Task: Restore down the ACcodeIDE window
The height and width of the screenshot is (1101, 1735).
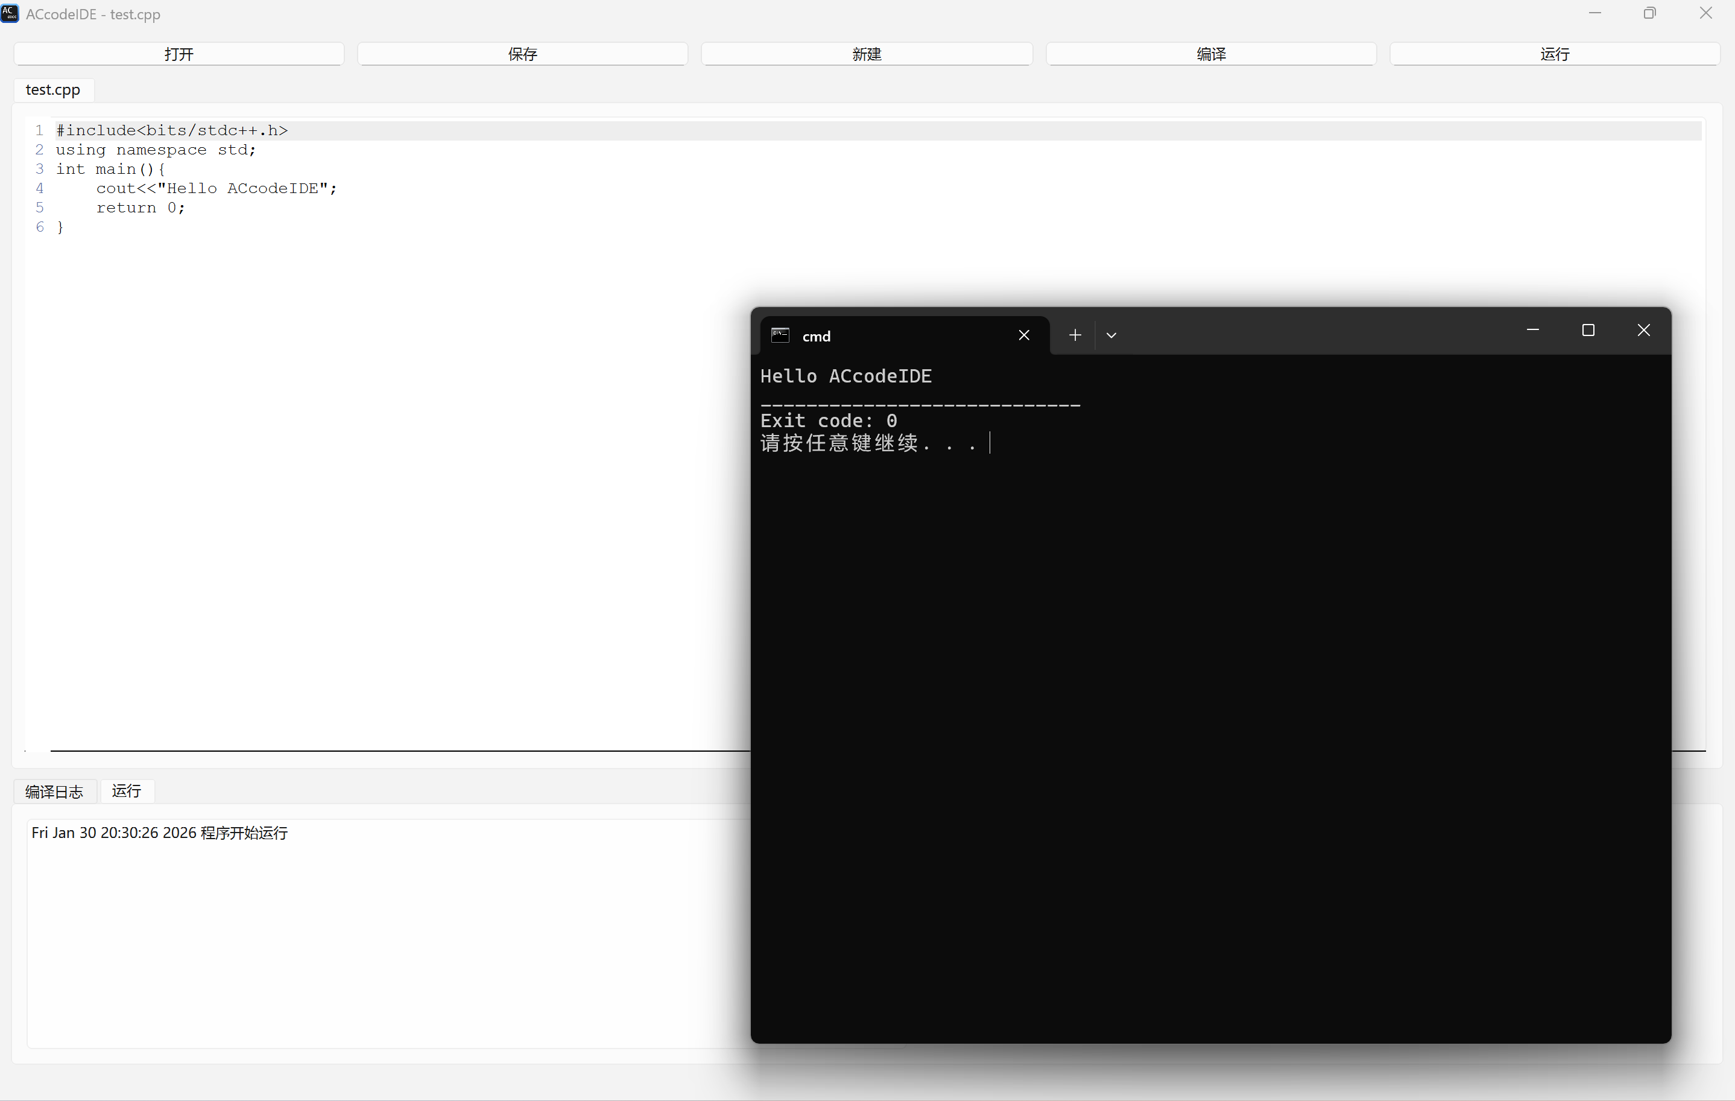Action: [x=1649, y=13]
